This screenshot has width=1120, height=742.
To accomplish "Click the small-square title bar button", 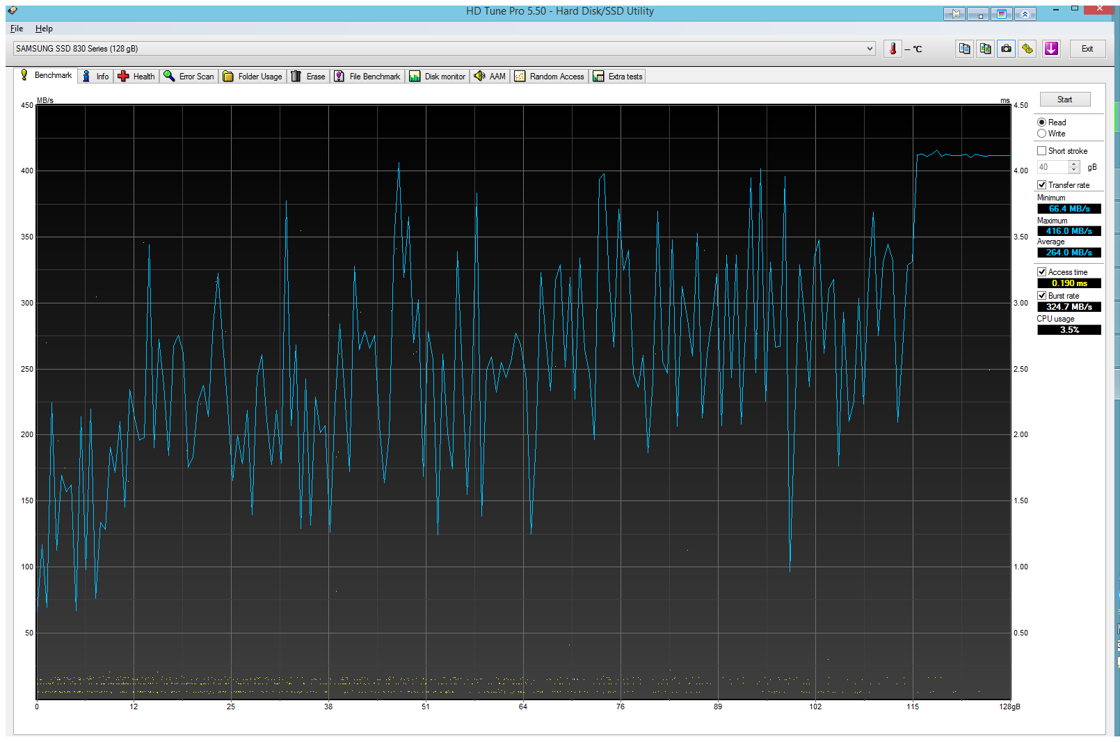I will coord(978,13).
